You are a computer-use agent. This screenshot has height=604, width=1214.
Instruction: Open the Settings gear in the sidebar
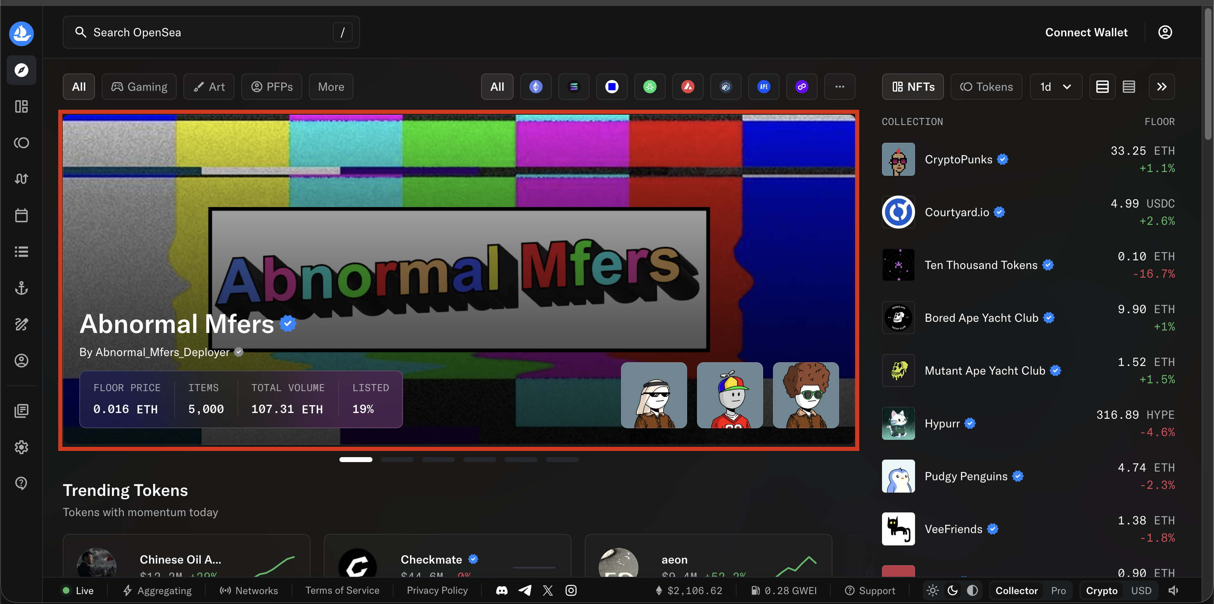click(21, 447)
